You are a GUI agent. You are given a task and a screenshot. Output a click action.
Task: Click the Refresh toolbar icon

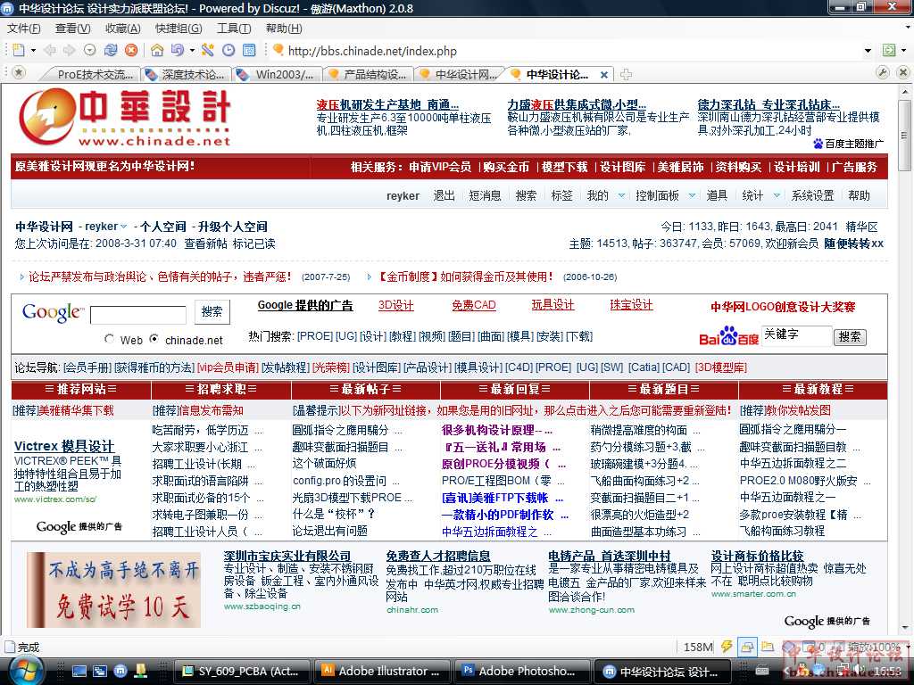[x=111, y=50]
